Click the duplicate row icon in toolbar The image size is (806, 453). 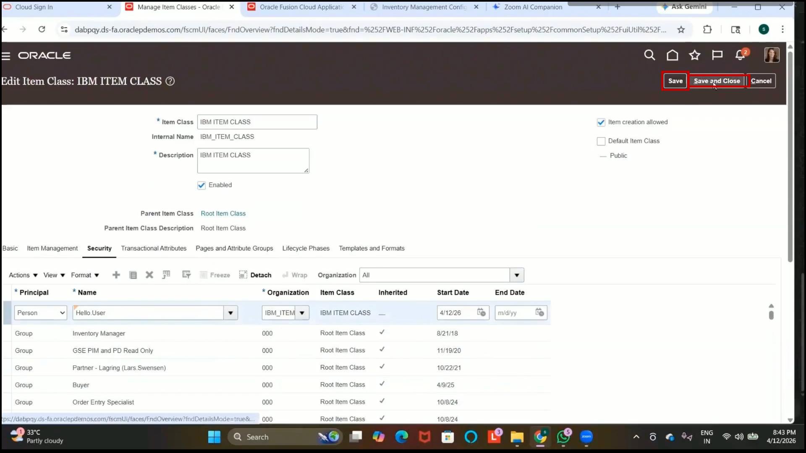point(133,275)
